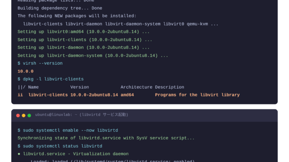Click the yellow minimize dot in terminal header
The width and height of the screenshot is (289, 162).
click(23, 115)
